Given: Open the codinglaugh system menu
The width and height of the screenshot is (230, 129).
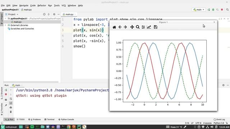Looking at the screenshot, I should 9,127.
